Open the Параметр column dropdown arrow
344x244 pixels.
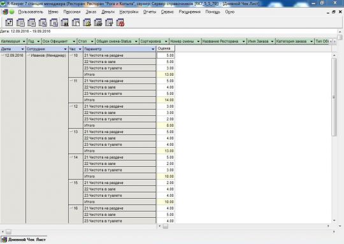coord(153,49)
